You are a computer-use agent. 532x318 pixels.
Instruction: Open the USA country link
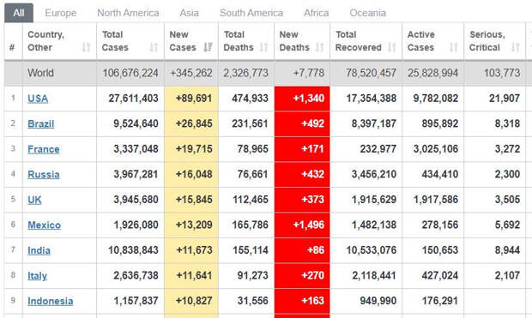(x=38, y=99)
